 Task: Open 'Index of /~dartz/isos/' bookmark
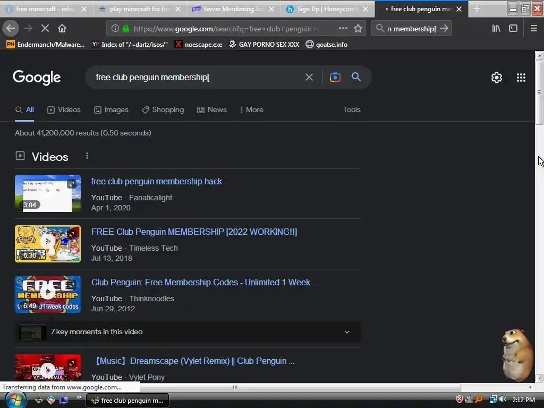pyautogui.click(x=130, y=45)
